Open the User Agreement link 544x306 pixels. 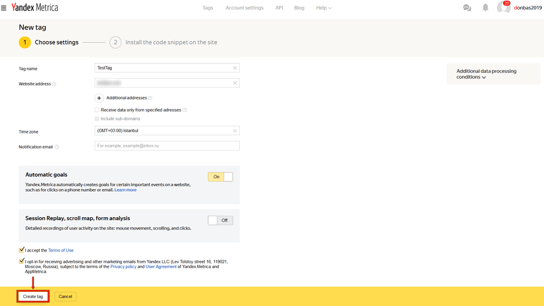(161, 266)
